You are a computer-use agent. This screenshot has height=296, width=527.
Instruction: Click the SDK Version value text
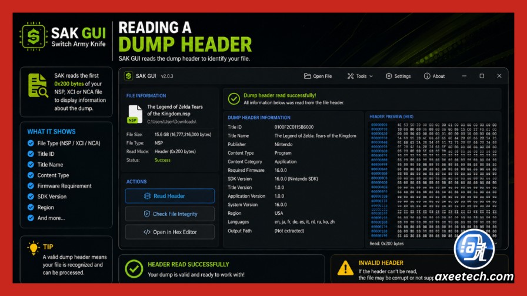296,179
